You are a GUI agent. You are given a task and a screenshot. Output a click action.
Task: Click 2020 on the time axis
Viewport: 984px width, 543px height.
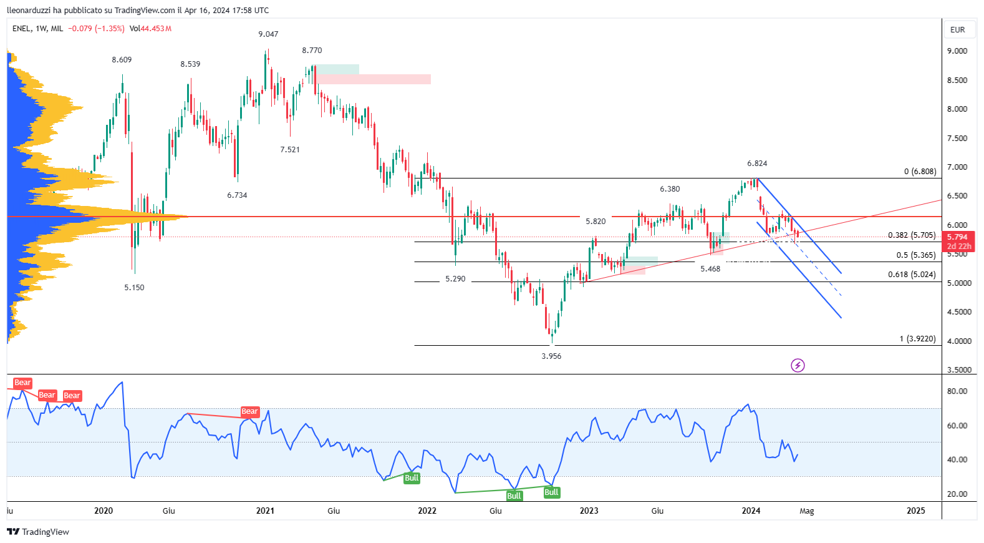point(104,511)
